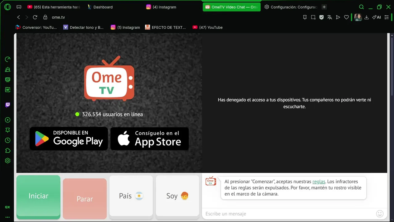This screenshot has height=222, width=394.
Task: Open Twitch panel in sidebar
Action: [8, 105]
